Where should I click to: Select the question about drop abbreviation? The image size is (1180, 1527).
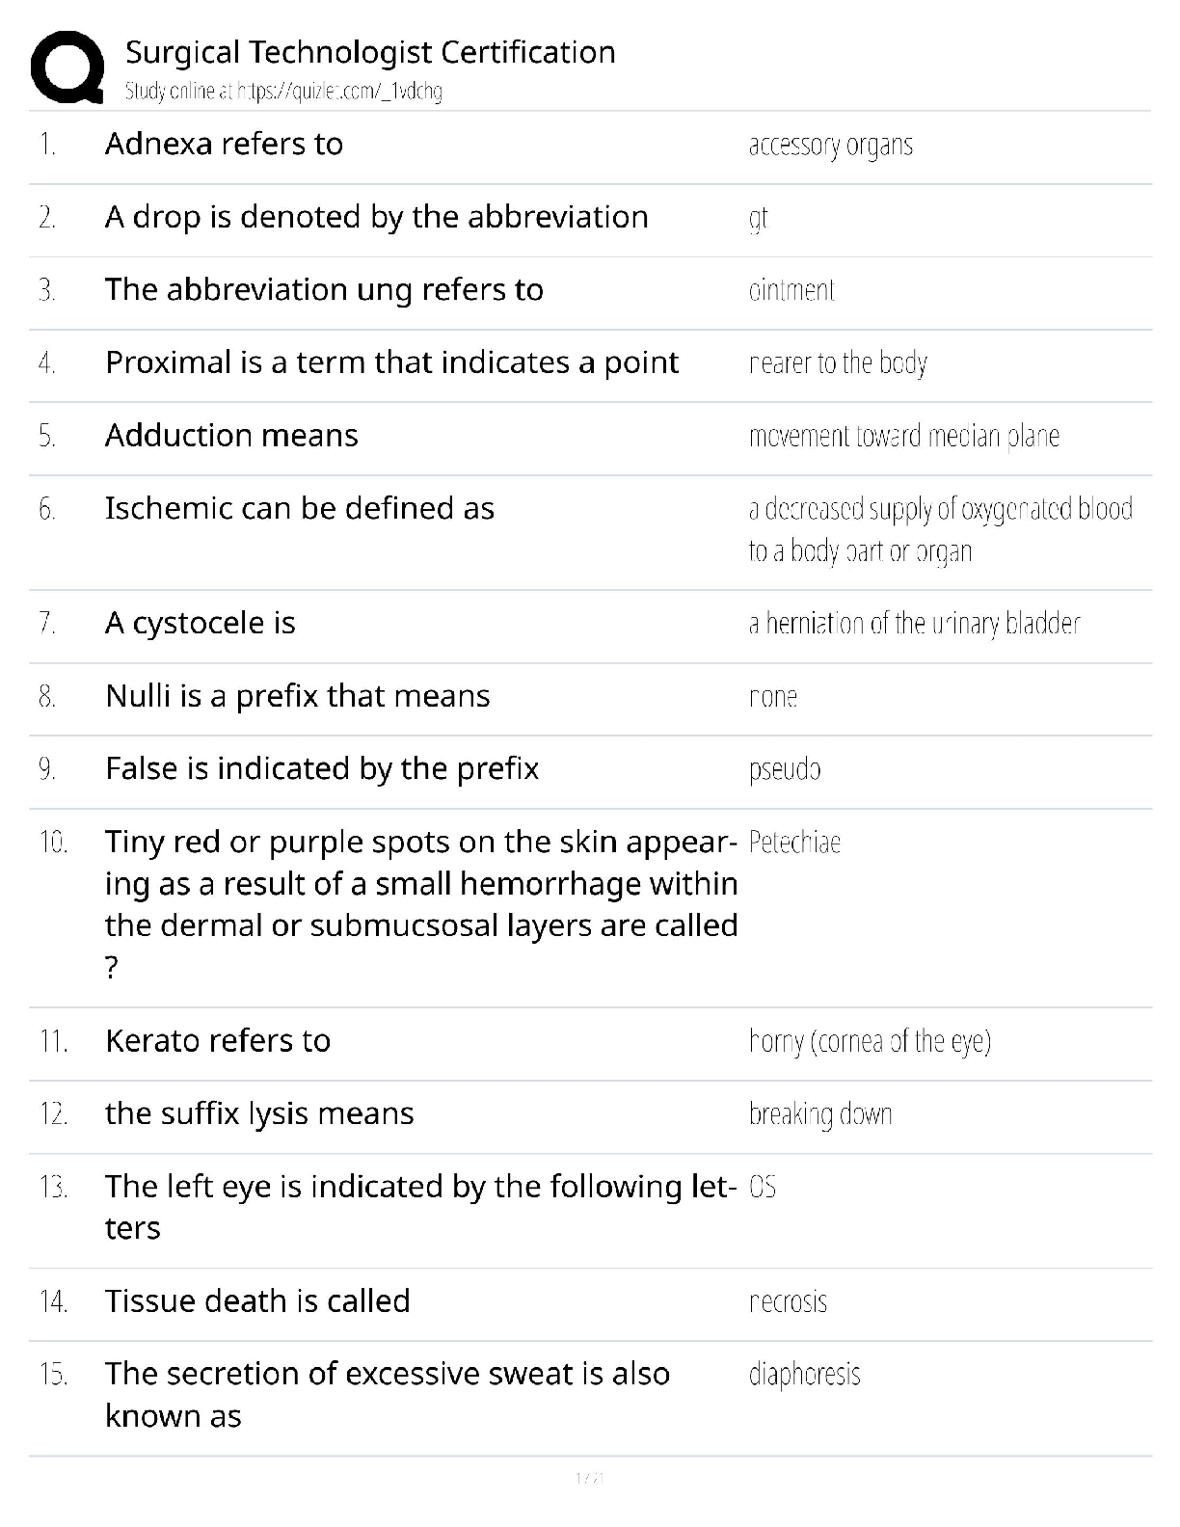tap(376, 217)
